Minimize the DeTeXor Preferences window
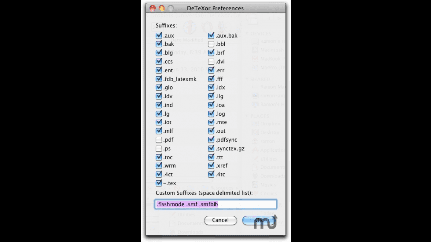Screen dimensions: 431x242 [x=162, y=8]
